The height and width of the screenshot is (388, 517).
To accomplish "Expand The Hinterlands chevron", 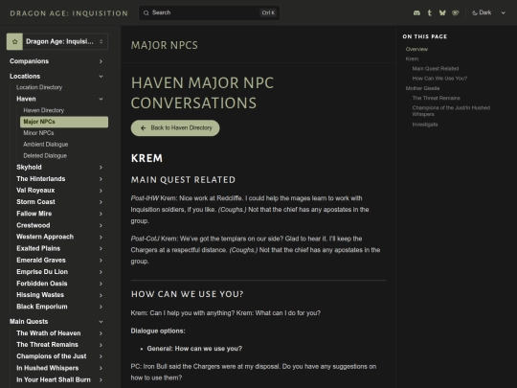I will pos(101,179).
